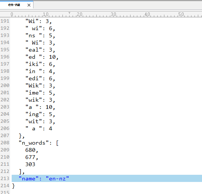Click line number 208 in the gutter
This screenshot has width=202, height=194.
(x=5, y=143)
